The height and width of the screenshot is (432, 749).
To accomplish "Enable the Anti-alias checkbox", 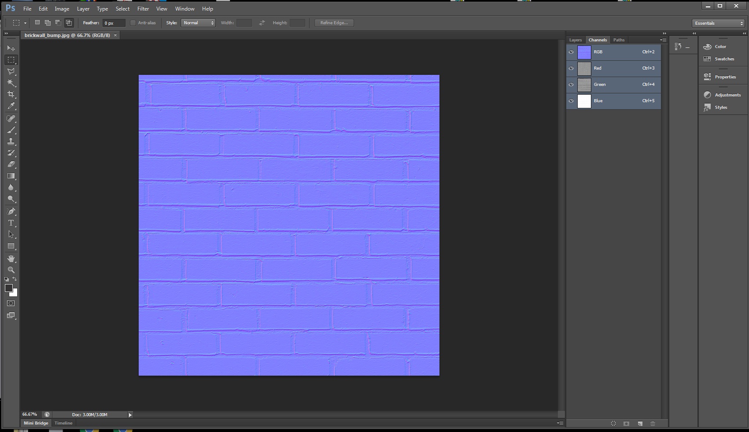I will [133, 22].
